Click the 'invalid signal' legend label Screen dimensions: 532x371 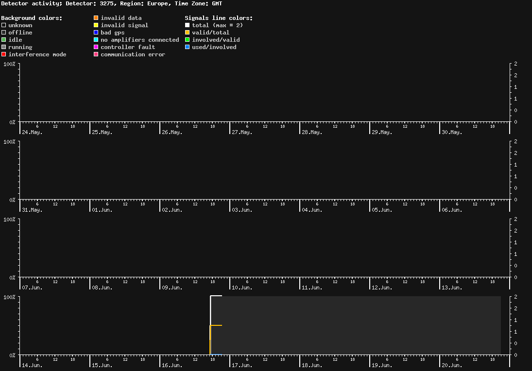coord(124,25)
